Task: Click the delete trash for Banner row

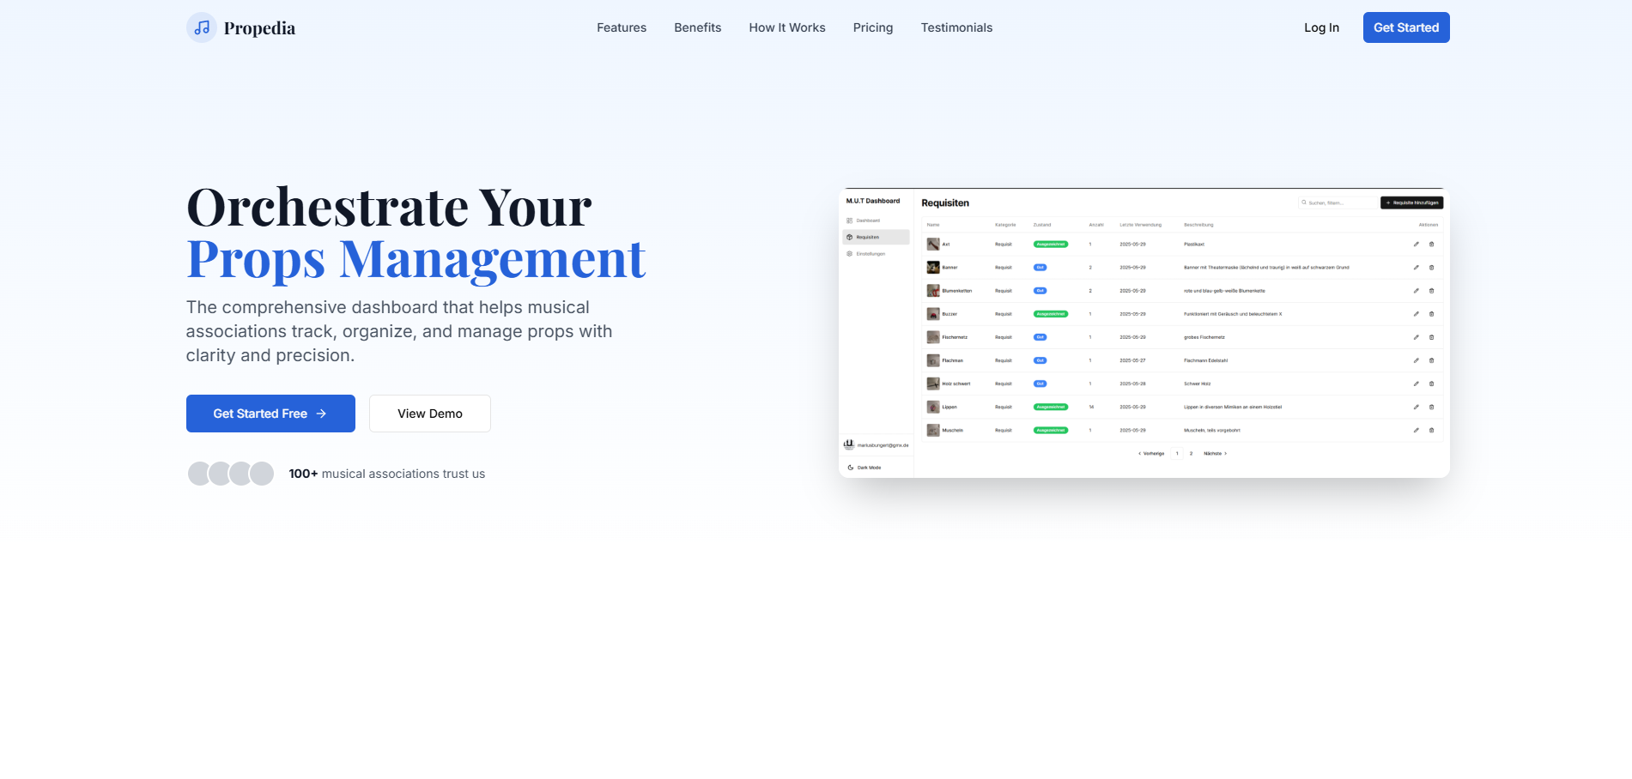Action: pos(1431,268)
